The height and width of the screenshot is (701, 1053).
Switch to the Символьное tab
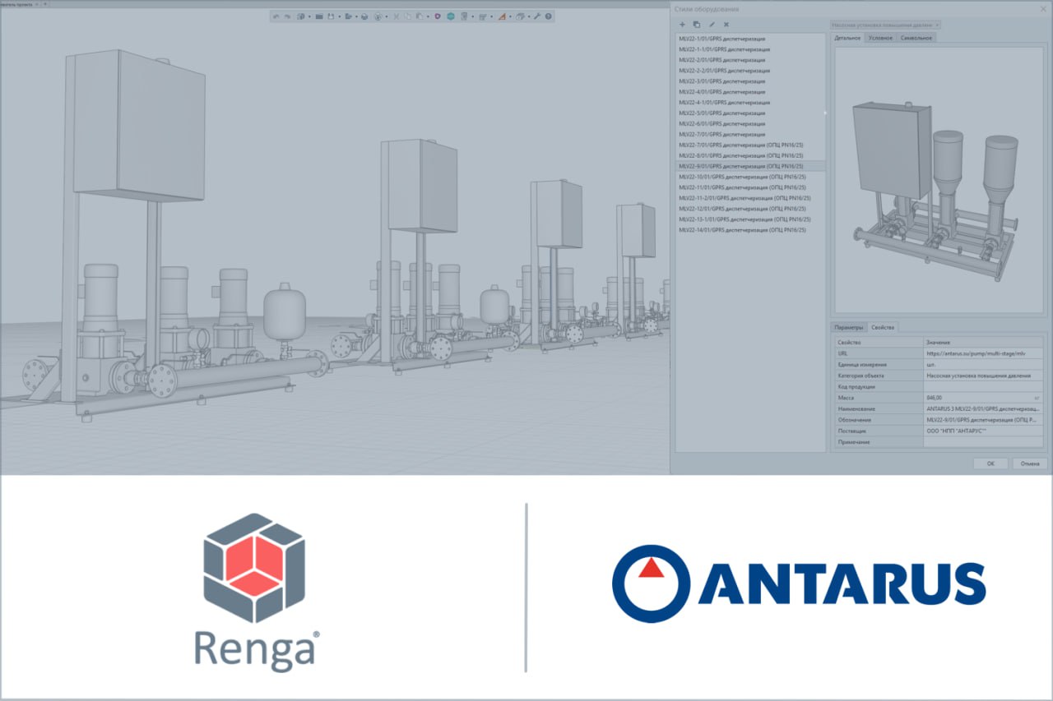point(916,38)
